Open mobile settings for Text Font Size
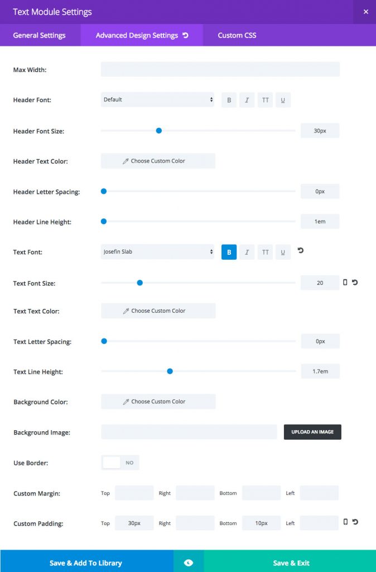 [344, 283]
